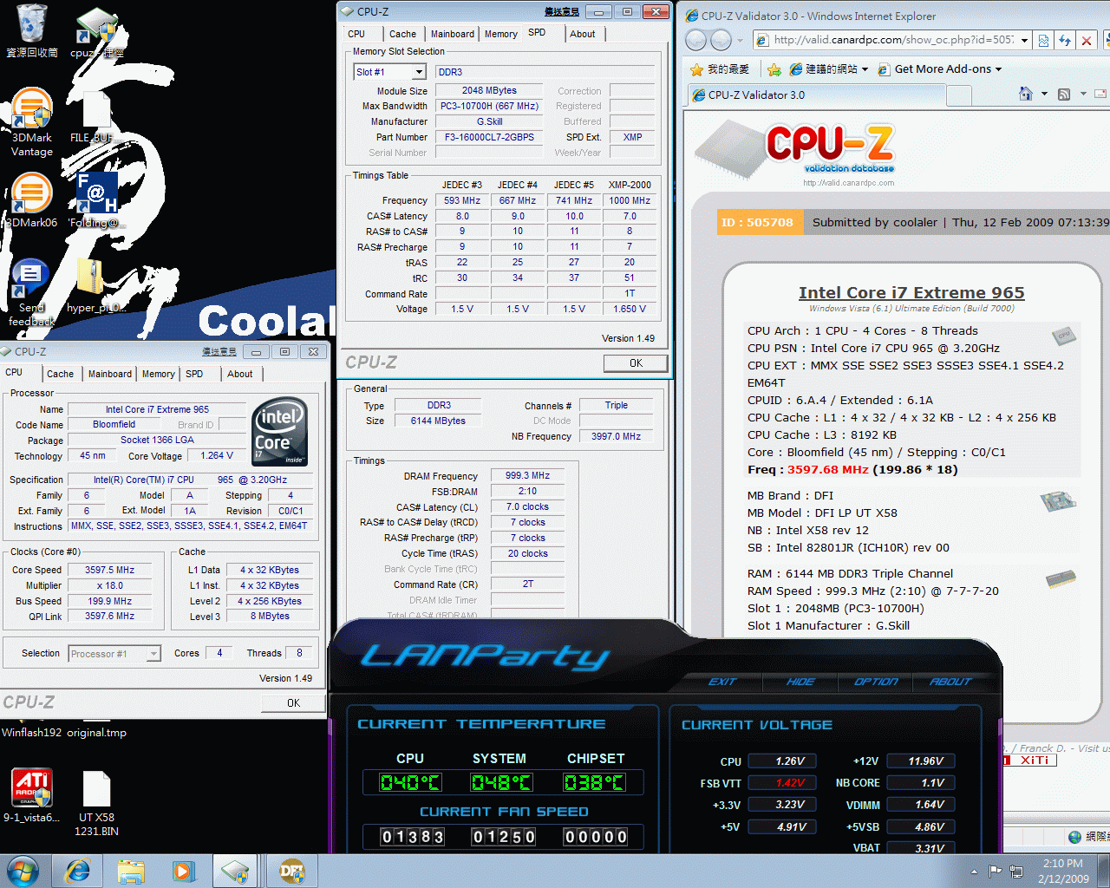1110x888 pixels.
Task: Open the Recycle Bin desktop icon
Action: [32, 29]
